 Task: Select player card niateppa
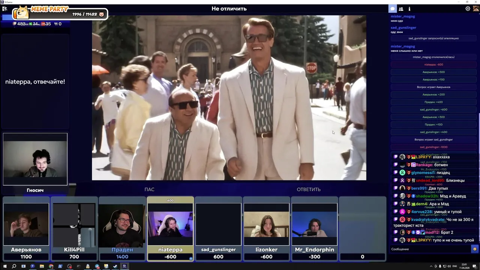[170, 229]
